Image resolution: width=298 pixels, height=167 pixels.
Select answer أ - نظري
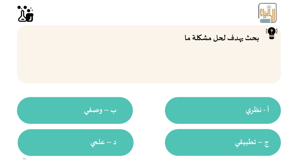pyautogui.click(x=223, y=110)
